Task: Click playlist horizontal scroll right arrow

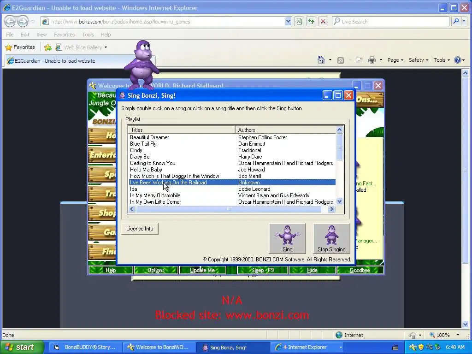Action: 331,209
